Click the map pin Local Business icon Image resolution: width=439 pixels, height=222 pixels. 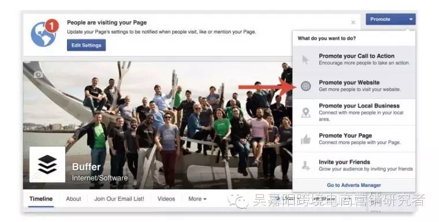[x=306, y=112]
